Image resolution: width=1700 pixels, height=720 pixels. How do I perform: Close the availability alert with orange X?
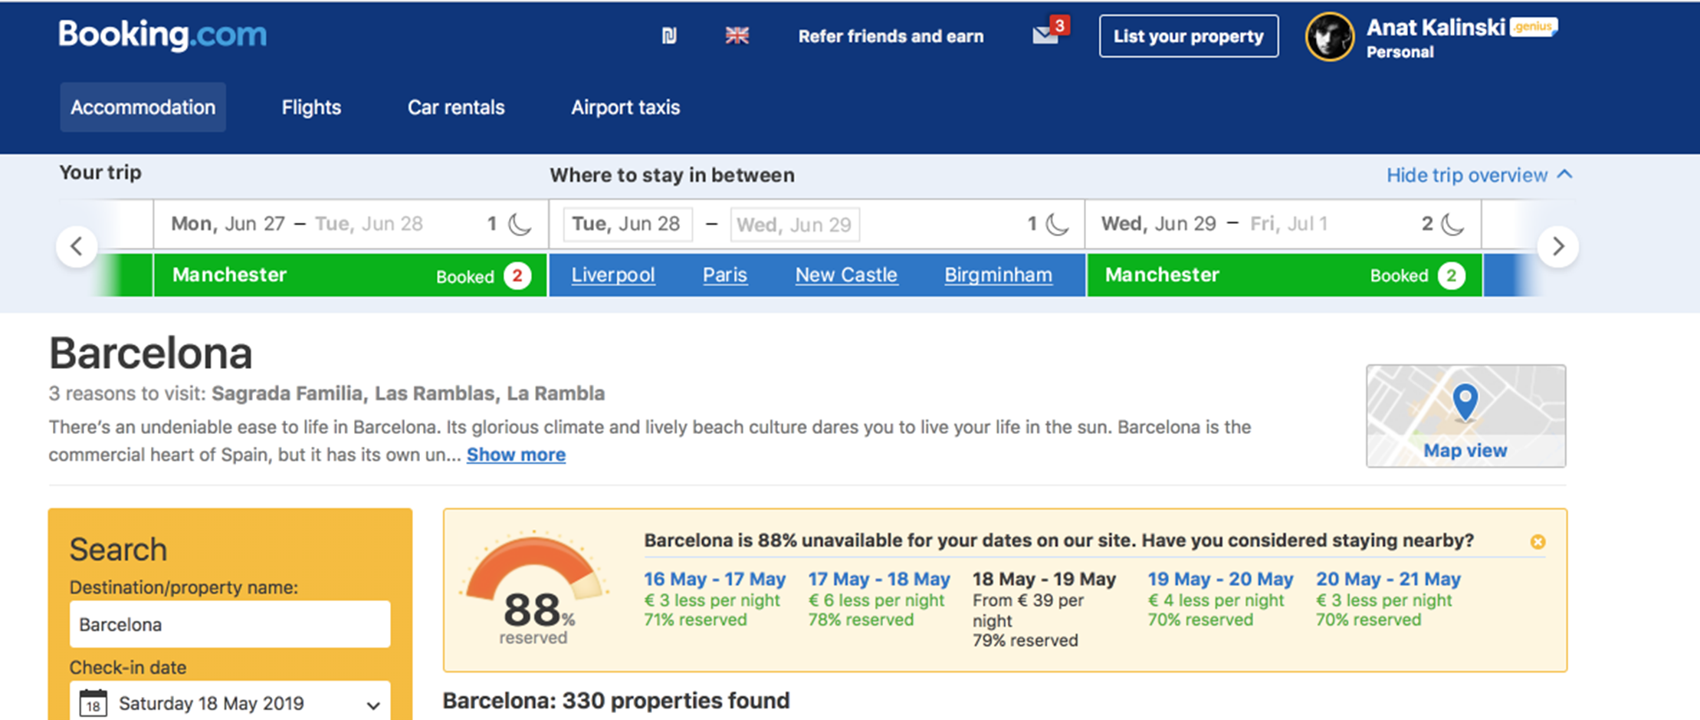1538,542
